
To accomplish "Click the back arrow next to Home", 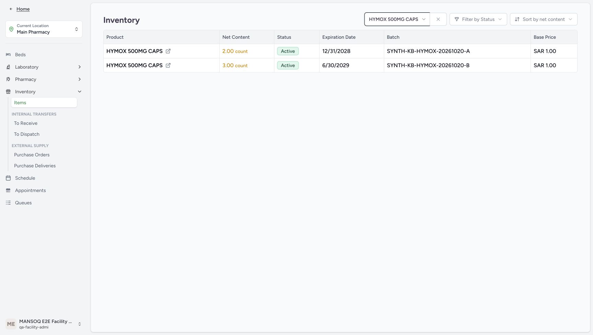I will coord(11,9).
